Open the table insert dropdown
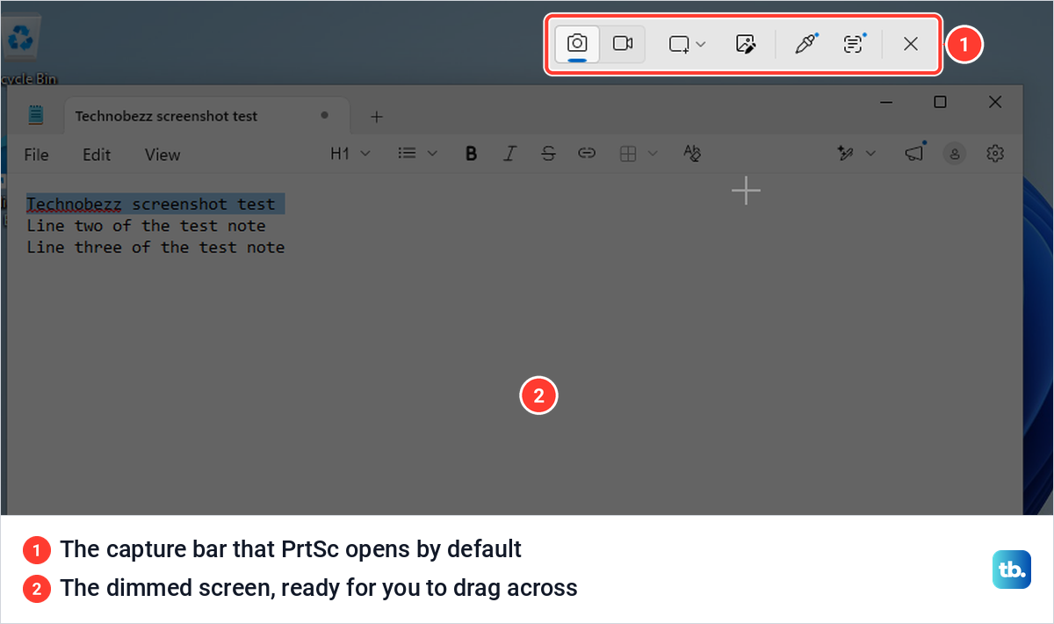 click(x=639, y=154)
